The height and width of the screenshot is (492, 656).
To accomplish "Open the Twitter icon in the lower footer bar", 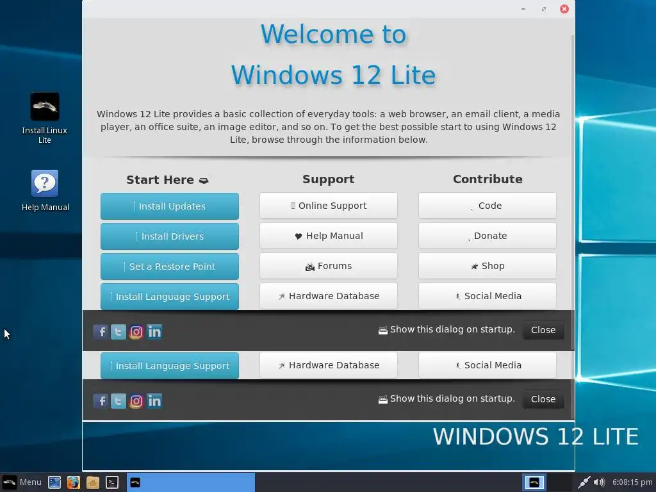I will point(119,401).
